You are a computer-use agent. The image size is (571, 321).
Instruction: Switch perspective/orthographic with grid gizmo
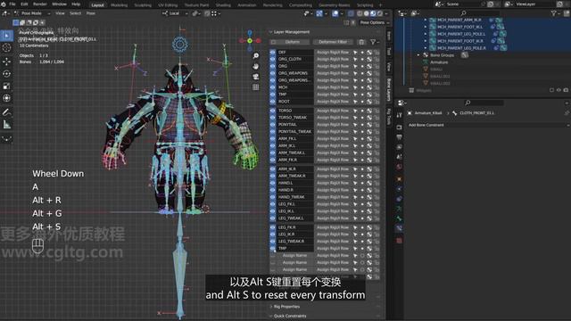(x=256, y=87)
